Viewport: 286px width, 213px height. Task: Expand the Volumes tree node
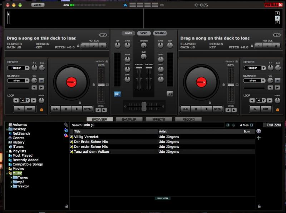click(x=7, y=125)
